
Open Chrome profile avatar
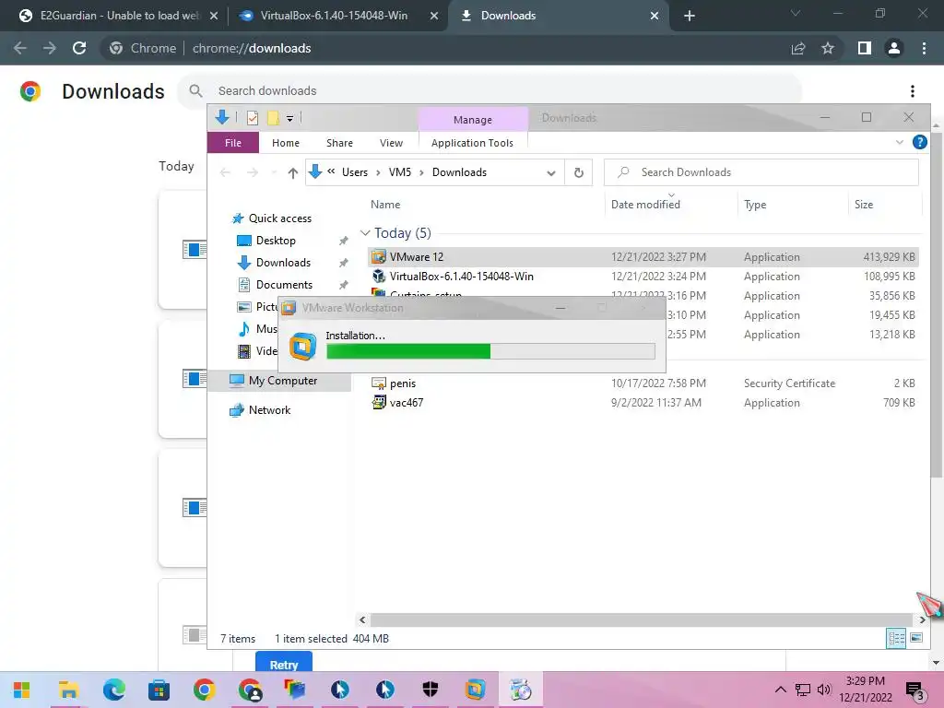pos(894,48)
